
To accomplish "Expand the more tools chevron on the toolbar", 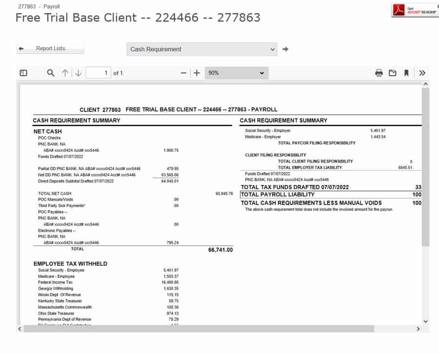I will click(422, 72).
